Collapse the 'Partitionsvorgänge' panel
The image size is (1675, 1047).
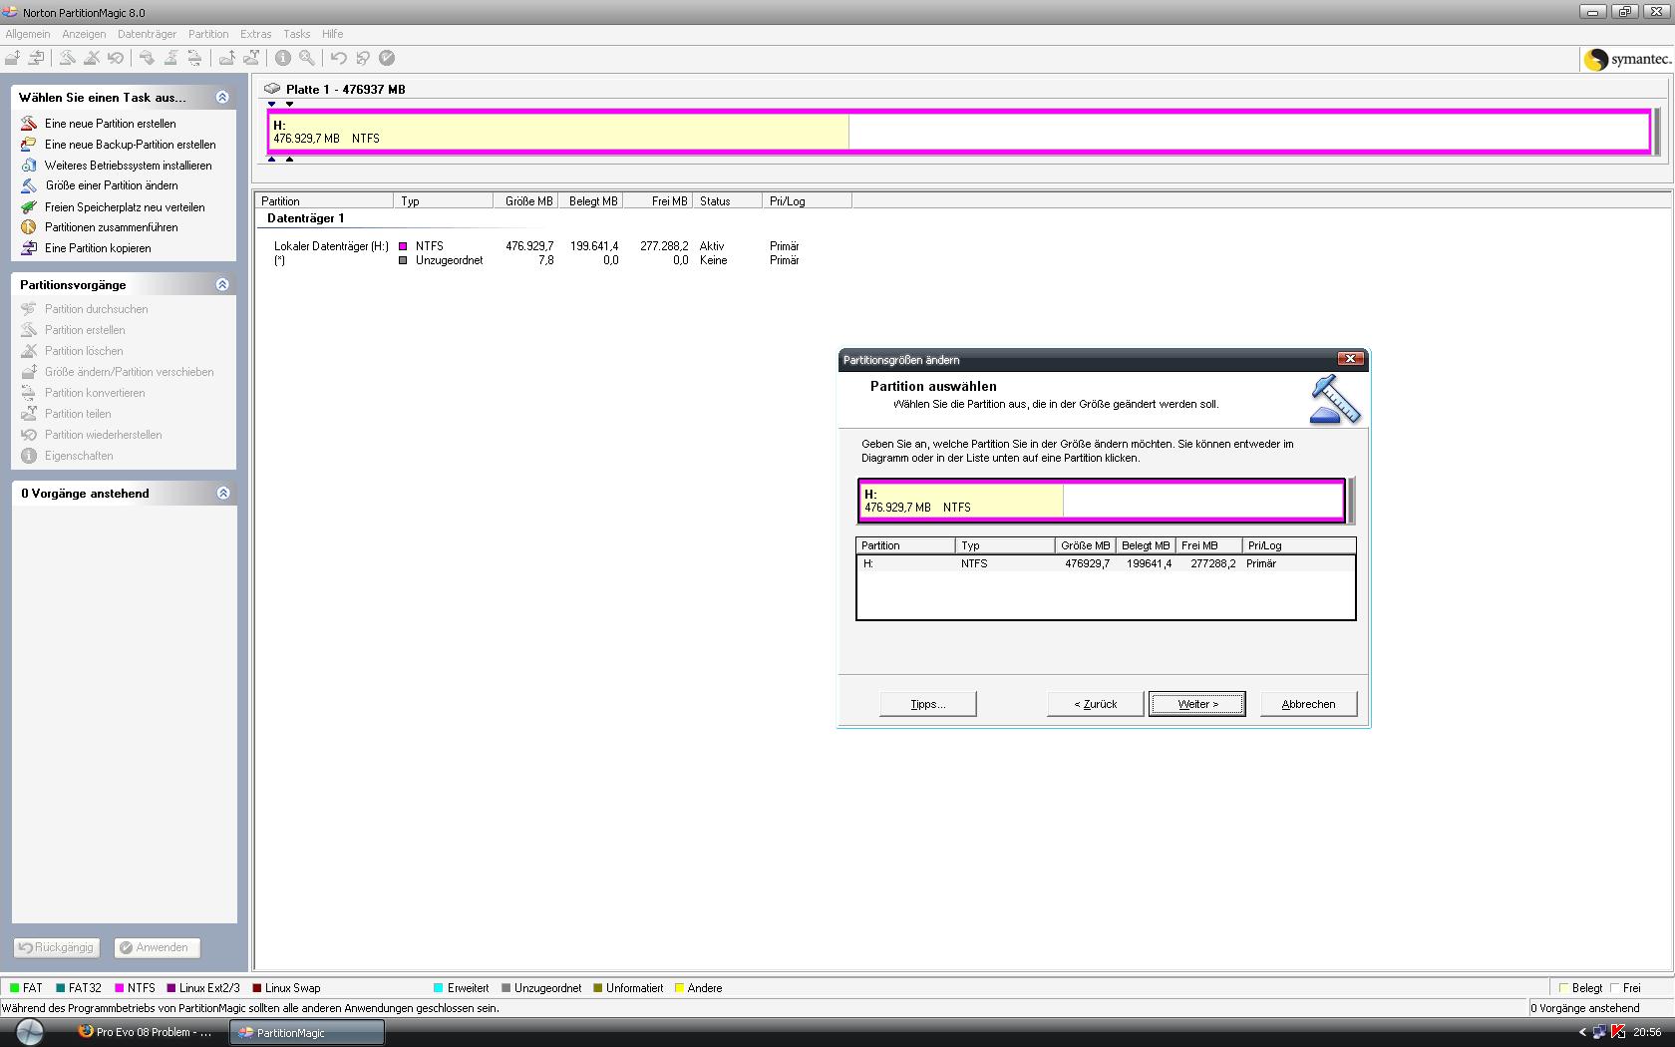coord(222,284)
